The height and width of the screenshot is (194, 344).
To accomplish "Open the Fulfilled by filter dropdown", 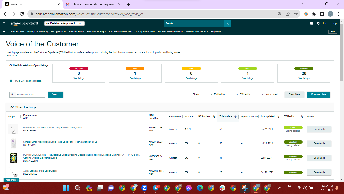I will click(x=218, y=94).
